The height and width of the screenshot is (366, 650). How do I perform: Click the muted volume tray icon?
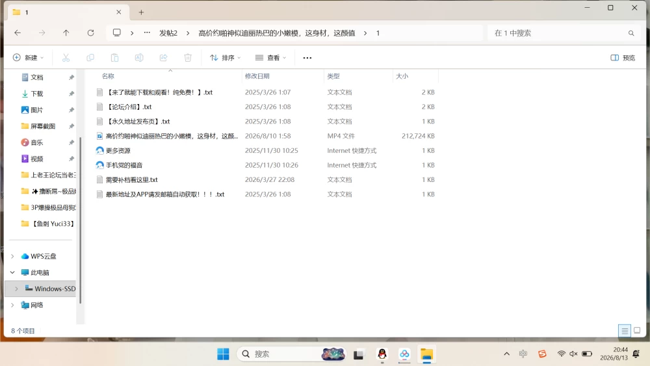(x=574, y=354)
